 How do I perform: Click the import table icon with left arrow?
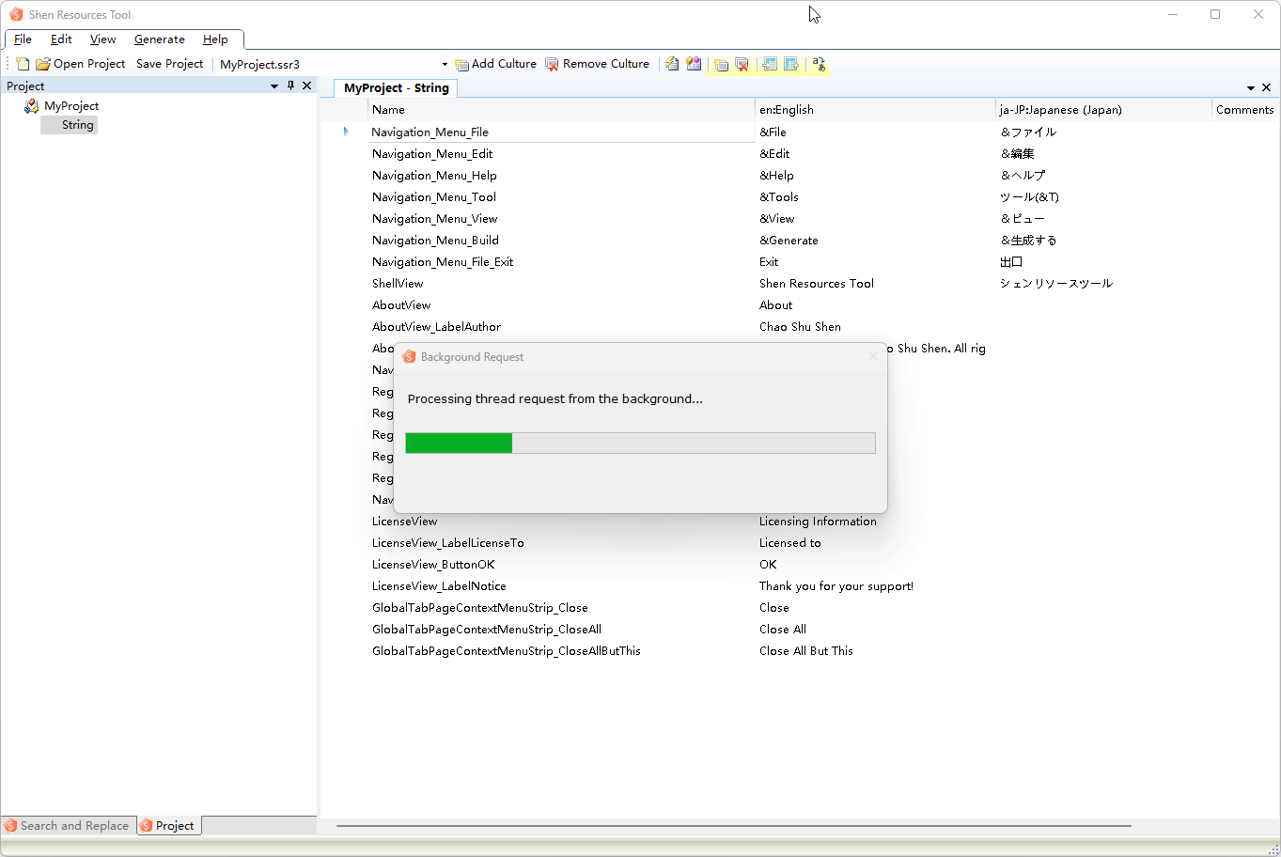[x=770, y=64]
